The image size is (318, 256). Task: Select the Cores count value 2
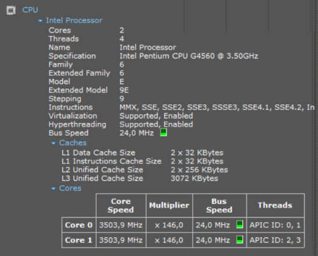click(x=121, y=30)
